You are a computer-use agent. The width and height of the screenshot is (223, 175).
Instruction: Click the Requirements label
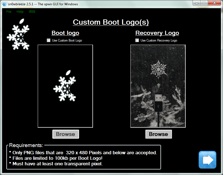pyautogui.click(x=26, y=145)
